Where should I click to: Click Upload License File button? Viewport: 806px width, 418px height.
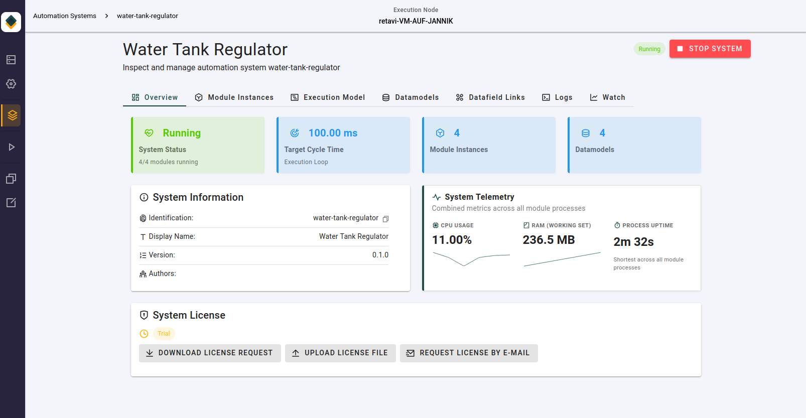pyautogui.click(x=340, y=353)
